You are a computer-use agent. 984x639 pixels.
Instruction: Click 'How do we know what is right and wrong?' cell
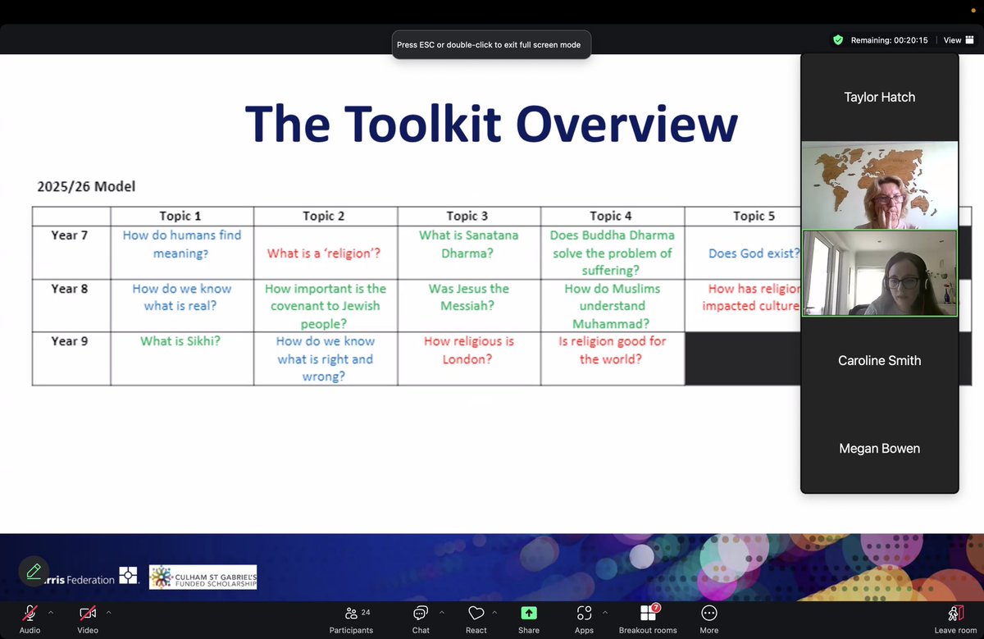click(x=325, y=358)
